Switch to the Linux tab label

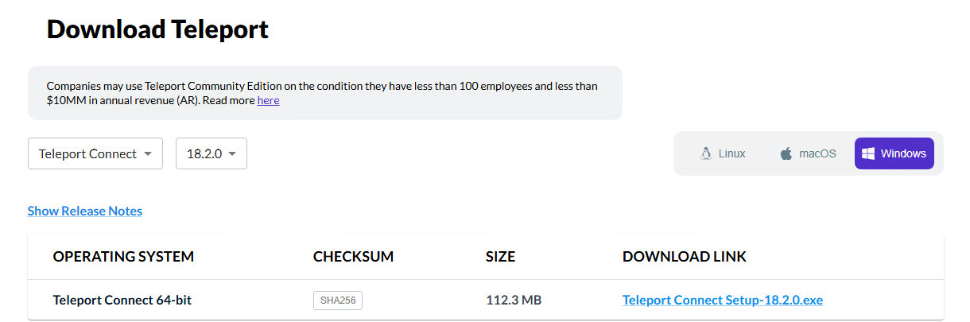pos(731,153)
